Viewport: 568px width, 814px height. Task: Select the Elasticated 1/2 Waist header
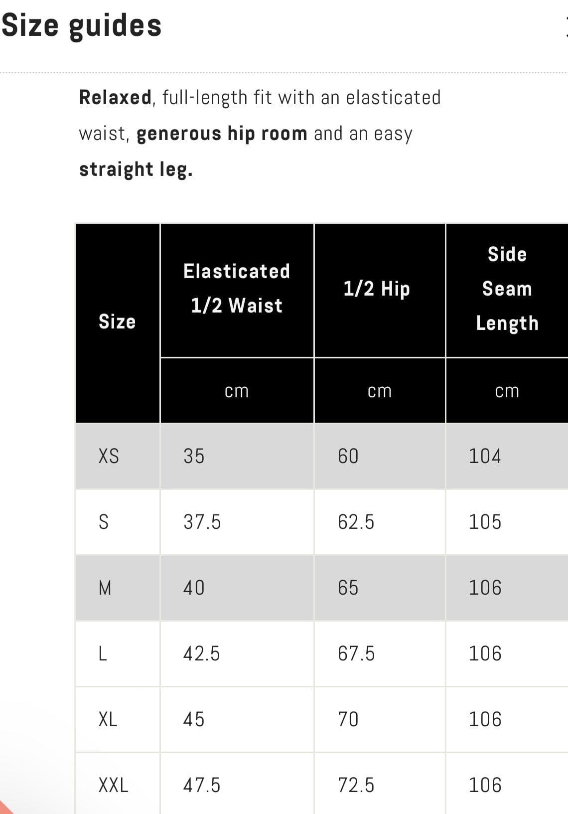tap(237, 289)
